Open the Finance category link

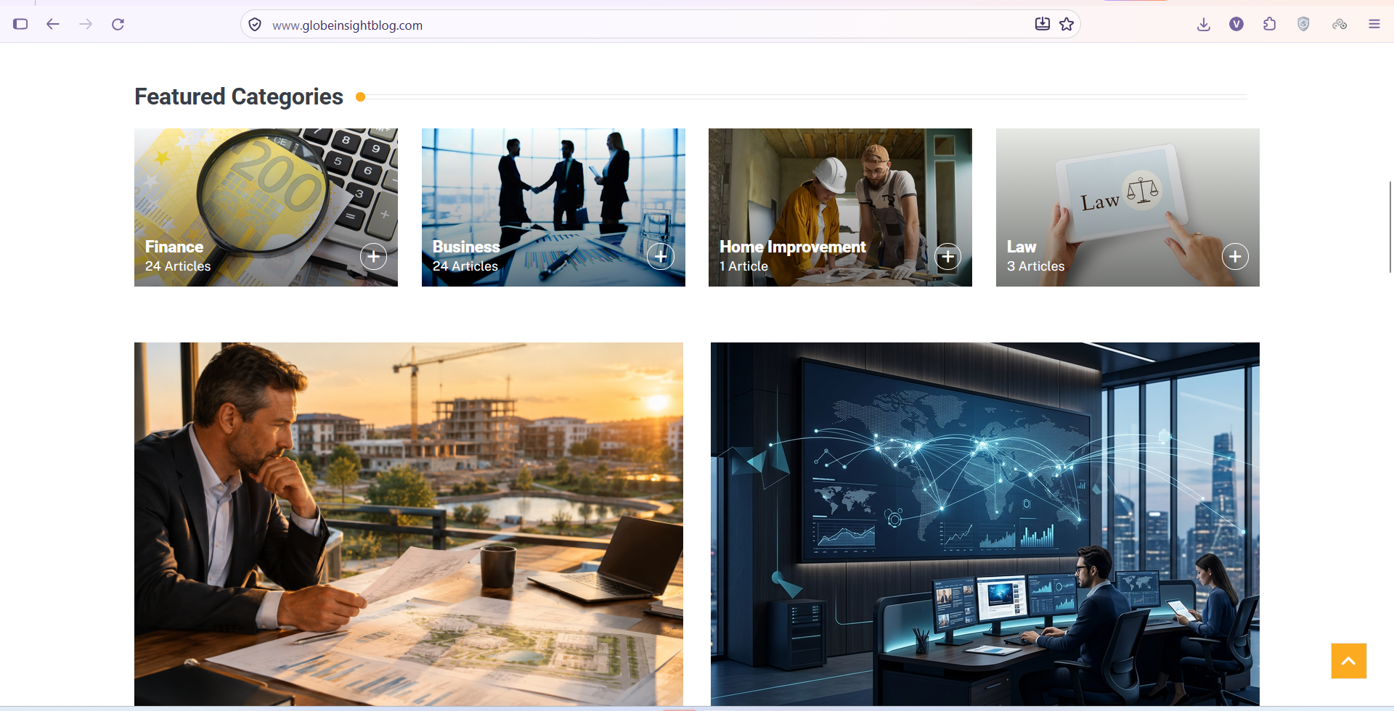pyautogui.click(x=174, y=247)
